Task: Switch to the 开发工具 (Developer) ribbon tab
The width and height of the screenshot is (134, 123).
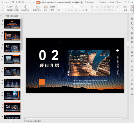Action: coord(73,2)
